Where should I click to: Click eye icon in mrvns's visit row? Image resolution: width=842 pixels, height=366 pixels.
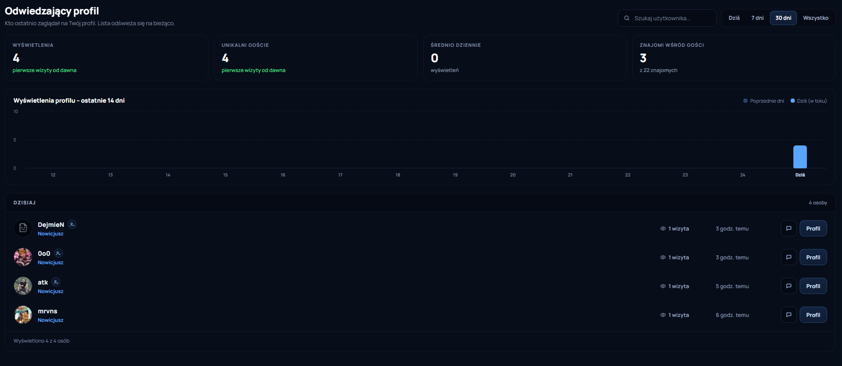663,315
